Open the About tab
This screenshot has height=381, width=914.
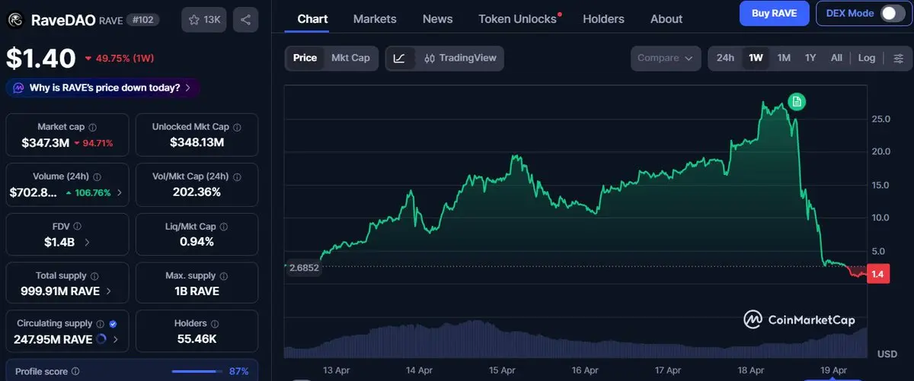(666, 18)
